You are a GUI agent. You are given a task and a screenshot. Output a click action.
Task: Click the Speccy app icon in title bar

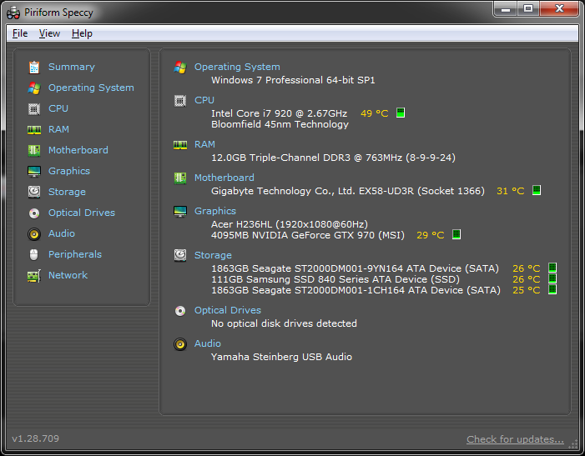pos(13,13)
